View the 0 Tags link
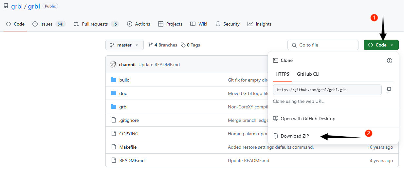 point(190,45)
